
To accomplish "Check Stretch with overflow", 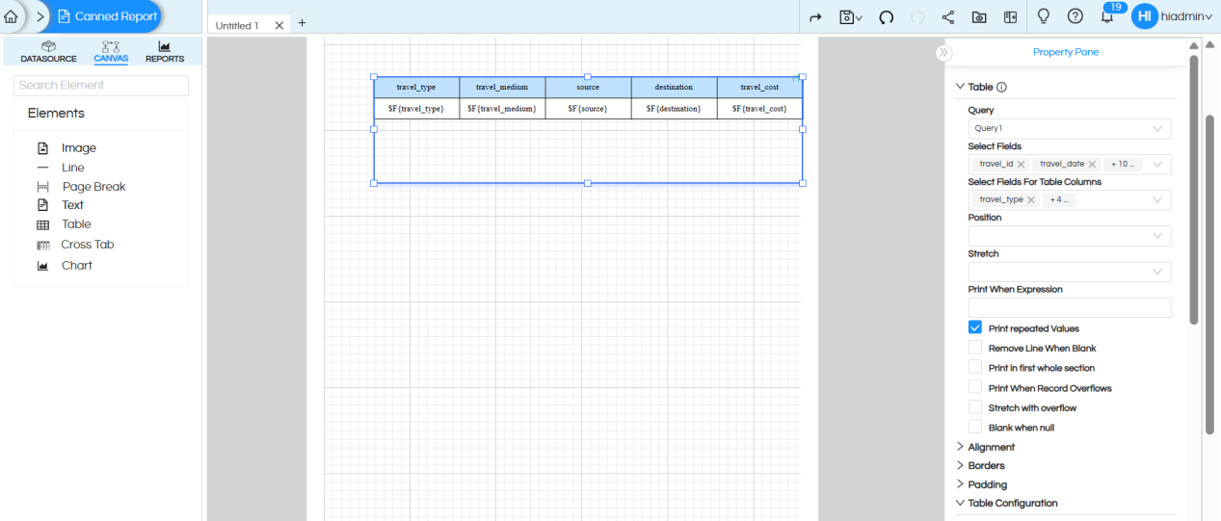I will pyautogui.click(x=975, y=407).
